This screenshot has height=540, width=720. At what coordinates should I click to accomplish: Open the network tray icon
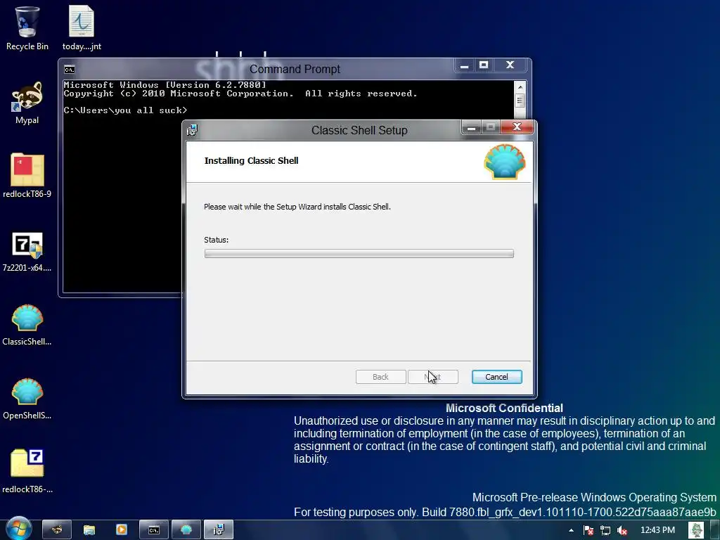point(605,530)
